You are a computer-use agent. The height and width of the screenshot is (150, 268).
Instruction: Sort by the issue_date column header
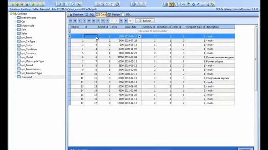133,27
